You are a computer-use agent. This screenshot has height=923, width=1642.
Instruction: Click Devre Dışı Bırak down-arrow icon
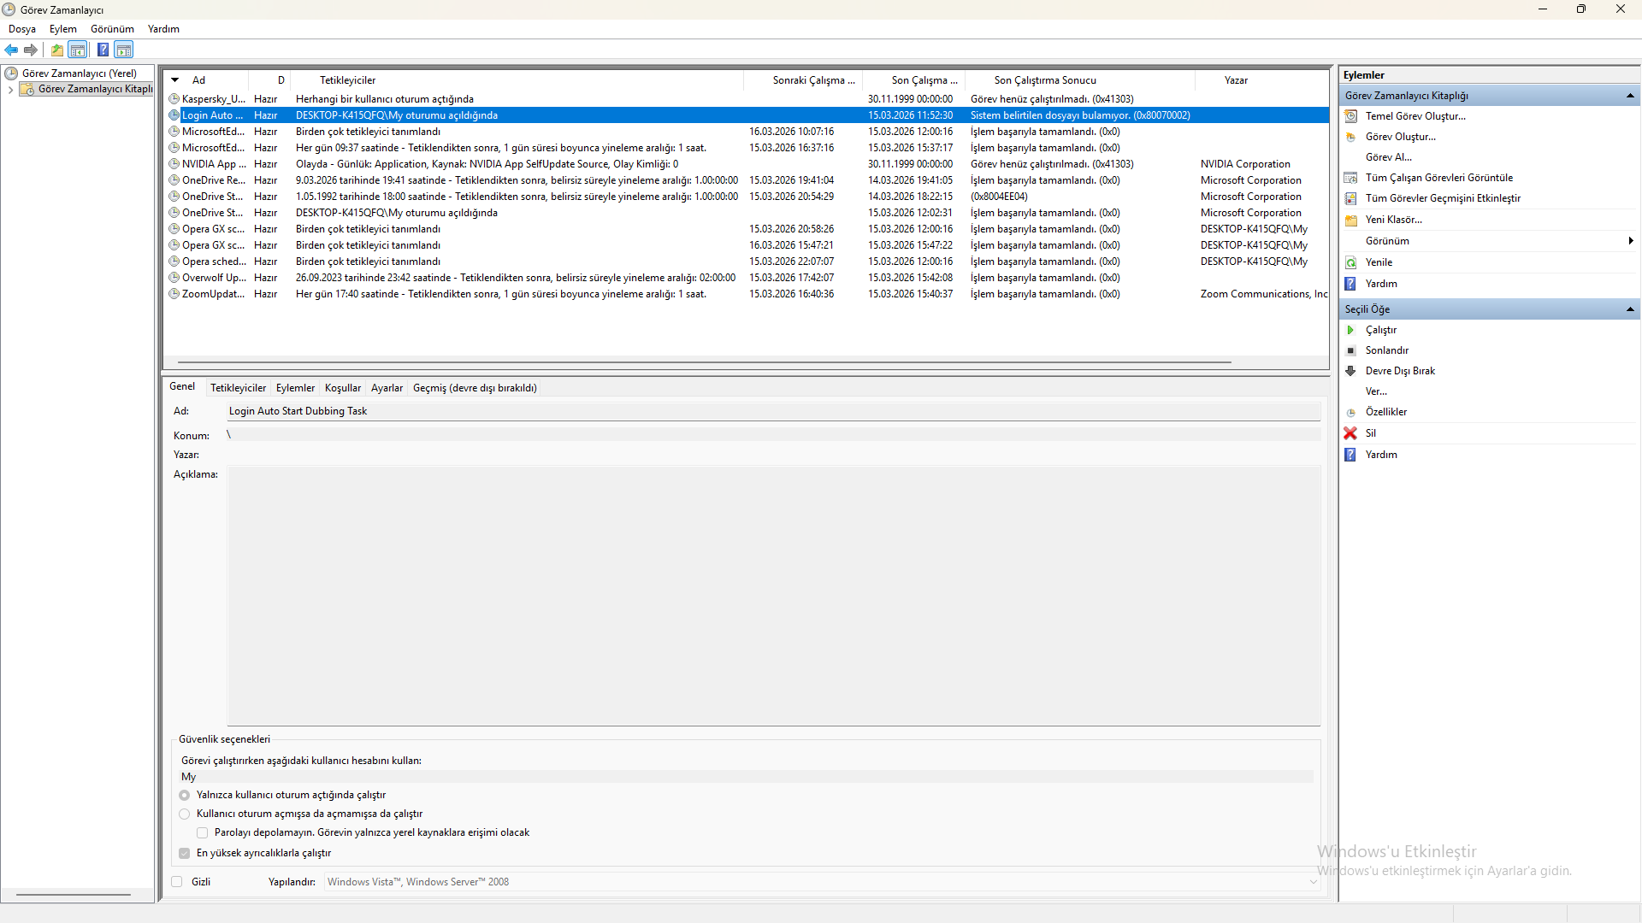1350,371
